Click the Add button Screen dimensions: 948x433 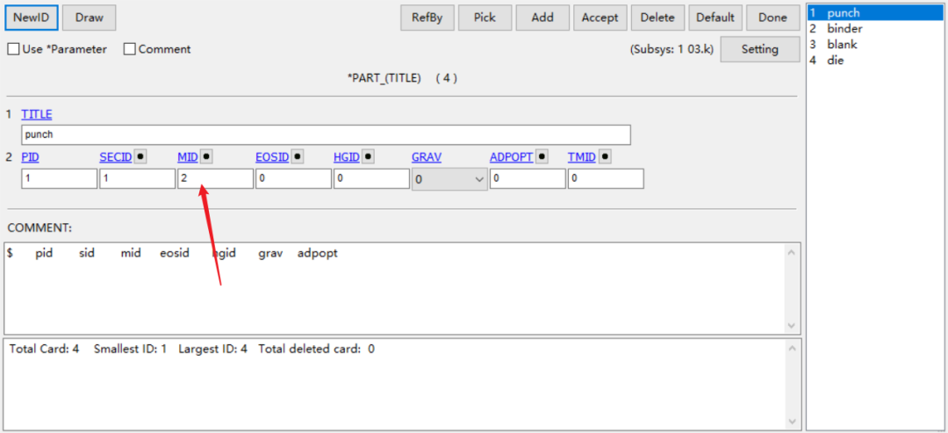(542, 18)
